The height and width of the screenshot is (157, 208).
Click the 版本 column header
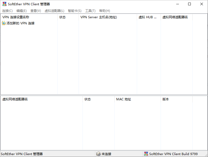tap(166, 99)
